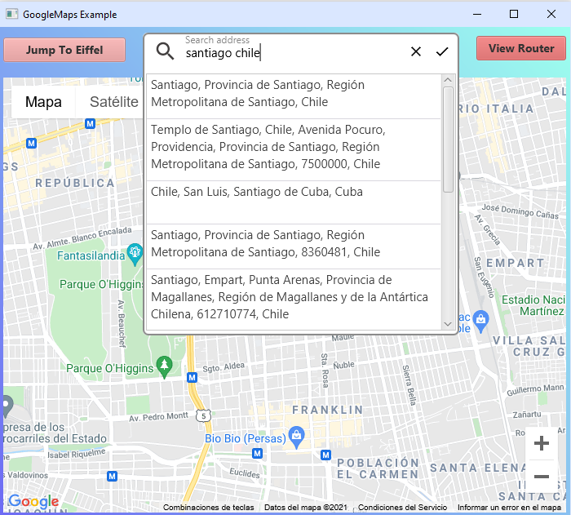571x515 pixels.
Task: Click the Google logo on the map
Action: (34, 501)
